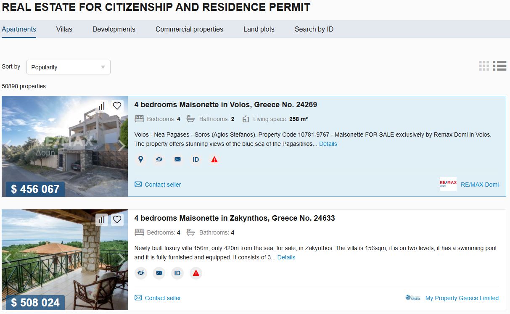Show previous photo of Volos maisonette

click(x=8, y=146)
